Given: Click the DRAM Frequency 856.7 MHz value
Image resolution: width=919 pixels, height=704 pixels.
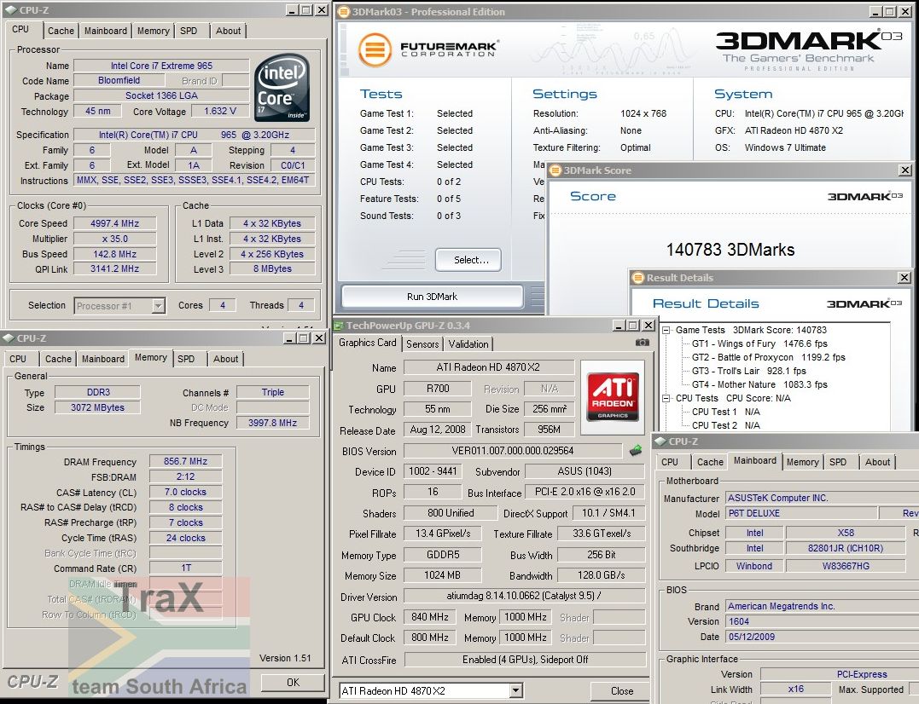Looking at the screenshot, I should click(x=185, y=461).
